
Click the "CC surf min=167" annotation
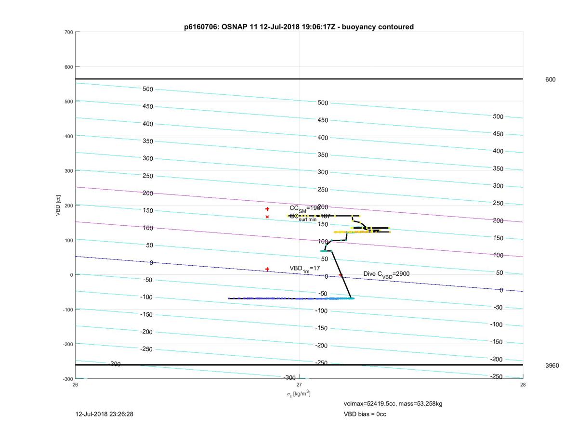click(x=310, y=217)
